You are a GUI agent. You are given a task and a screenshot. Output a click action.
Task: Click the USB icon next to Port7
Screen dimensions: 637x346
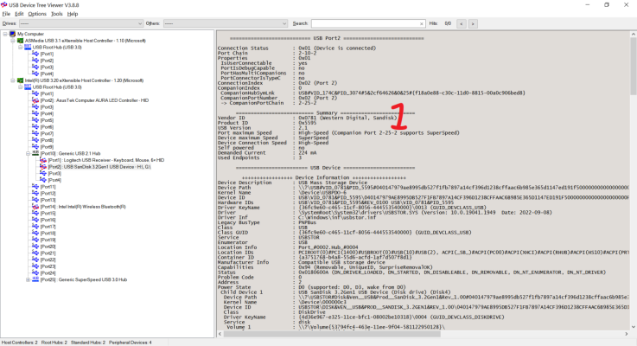(x=35, y=133)
